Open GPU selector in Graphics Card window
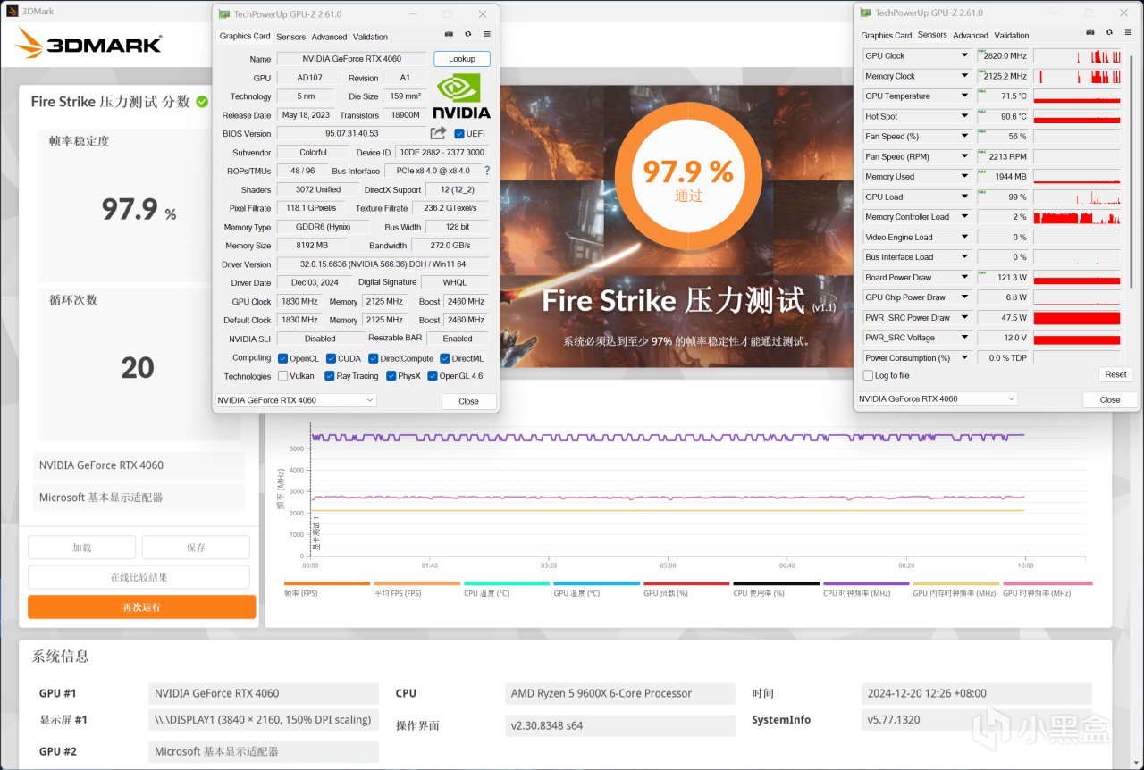Image resolution: width=1144 pixels, height=770 pixels. (296, 400)
